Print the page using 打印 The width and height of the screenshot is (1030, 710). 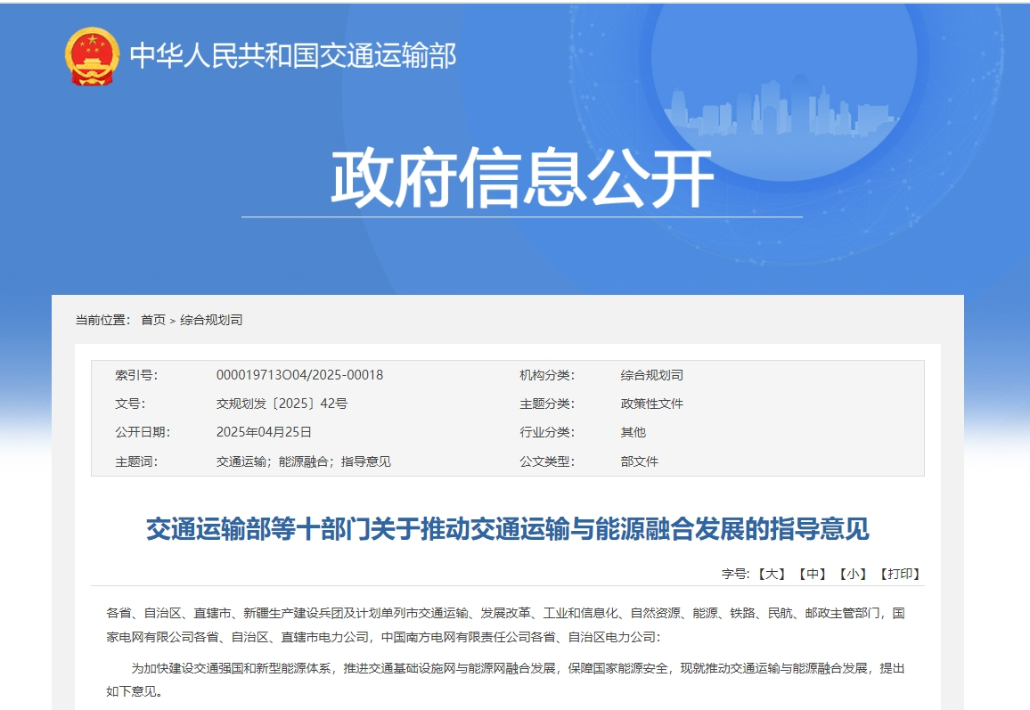900,574
